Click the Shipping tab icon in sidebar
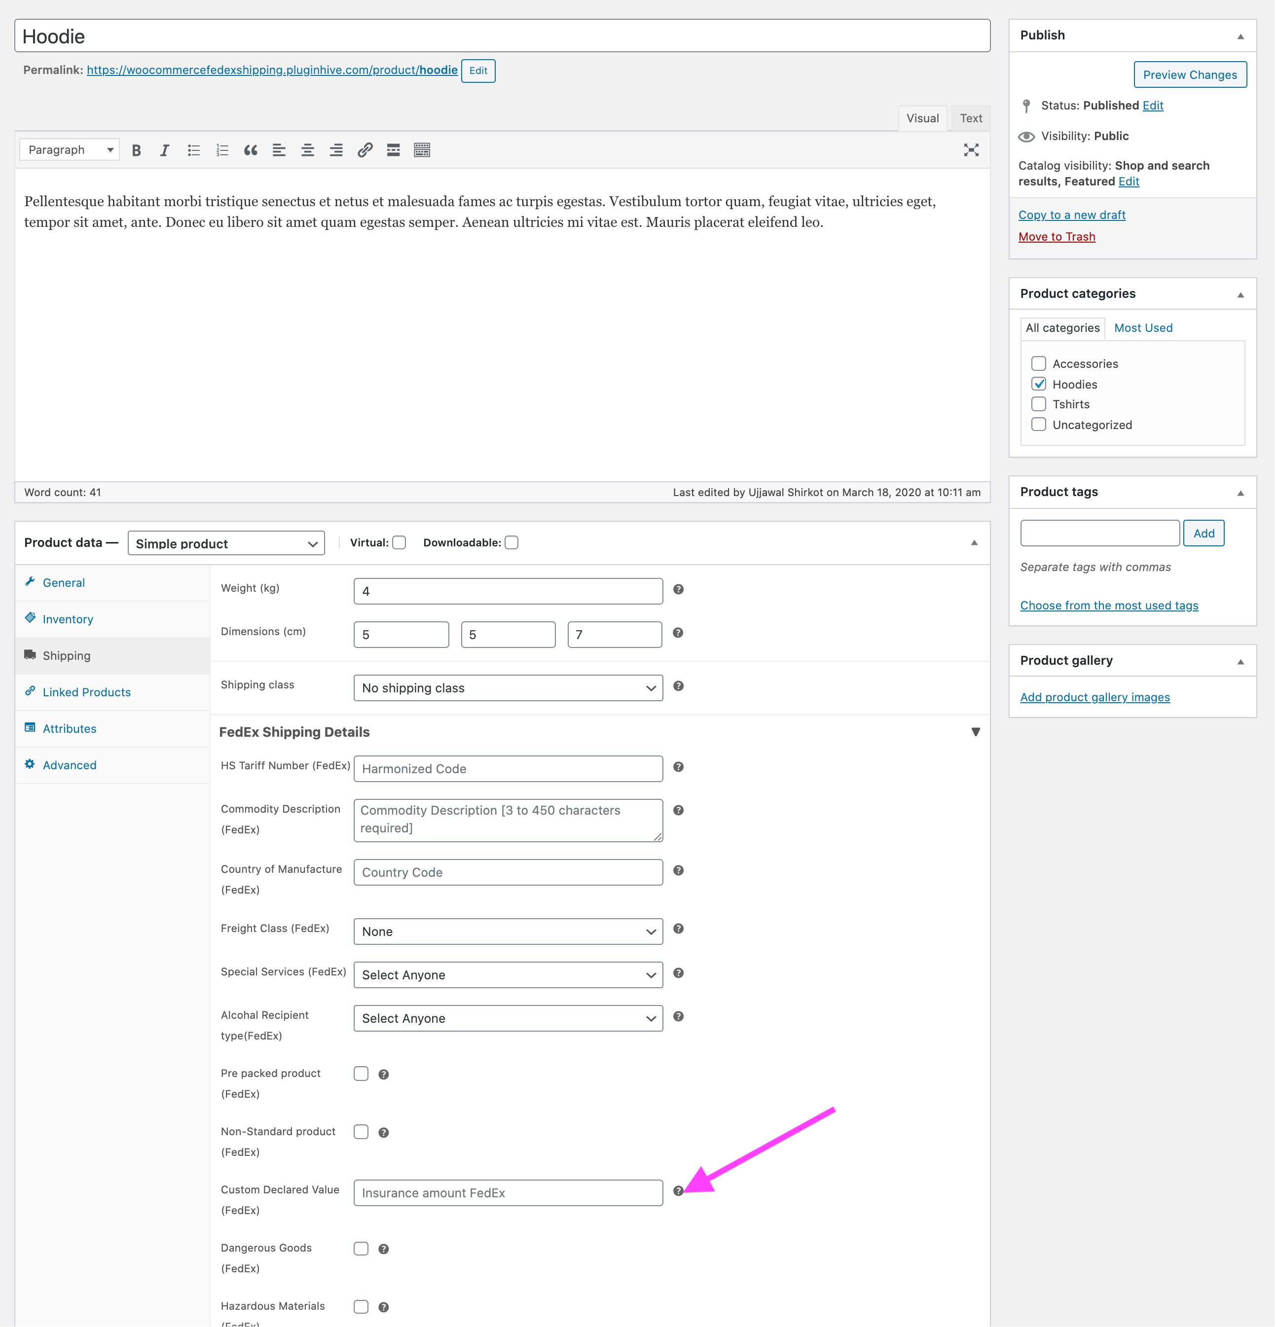The height and width of the screenshot is (1327, 1277). tap(32, 655)
